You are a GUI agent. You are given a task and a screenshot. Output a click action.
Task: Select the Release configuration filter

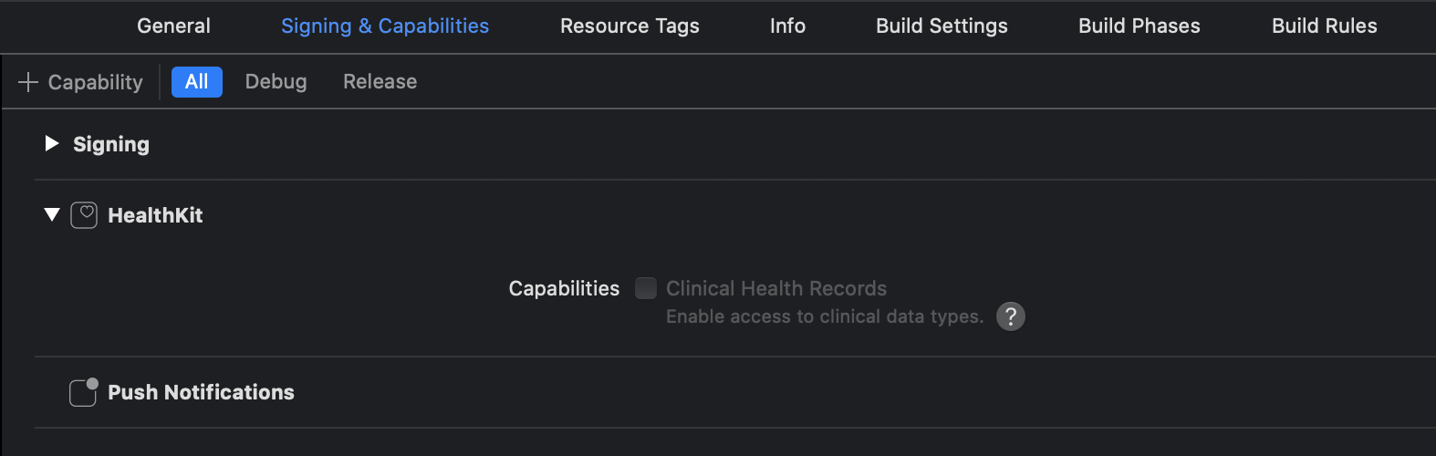pyautogui.click(x=380, y=81)
